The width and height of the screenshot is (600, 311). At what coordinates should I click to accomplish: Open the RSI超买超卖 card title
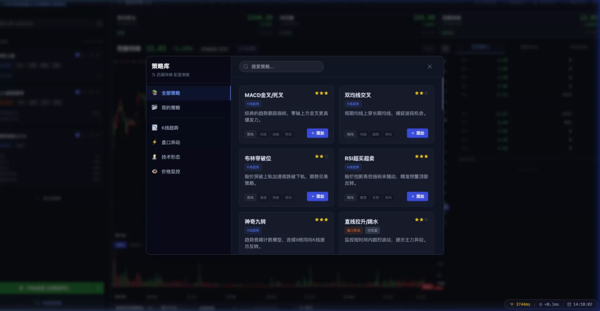[x=359, y=158]
